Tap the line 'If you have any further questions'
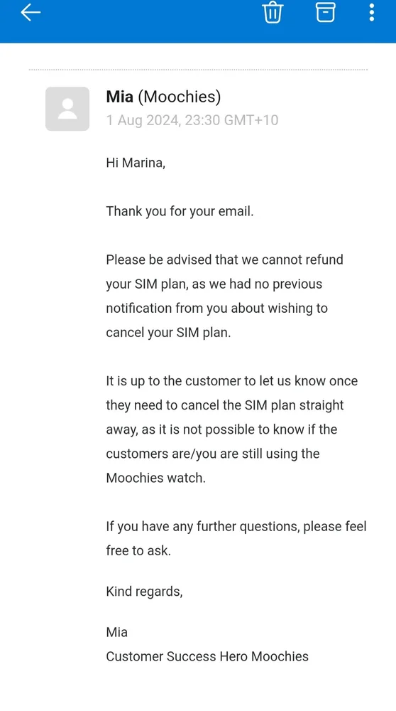 click(236, 526)
